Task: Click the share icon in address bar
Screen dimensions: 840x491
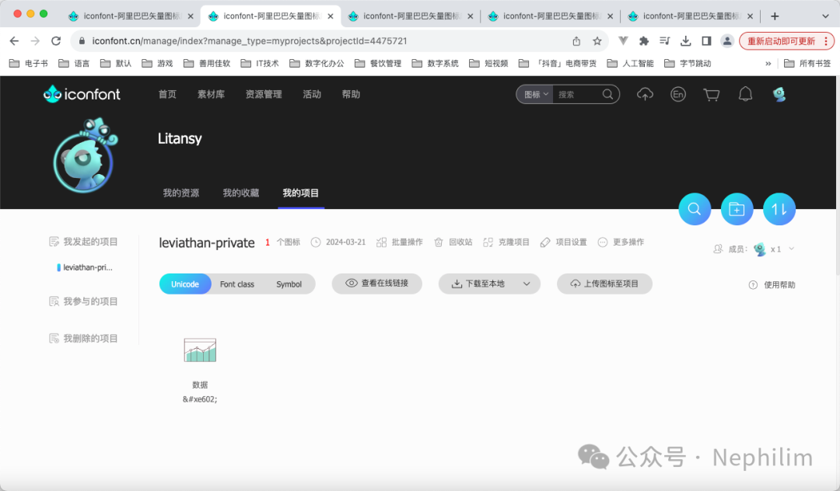Action: pyautogui.click(x=576, y=41)
